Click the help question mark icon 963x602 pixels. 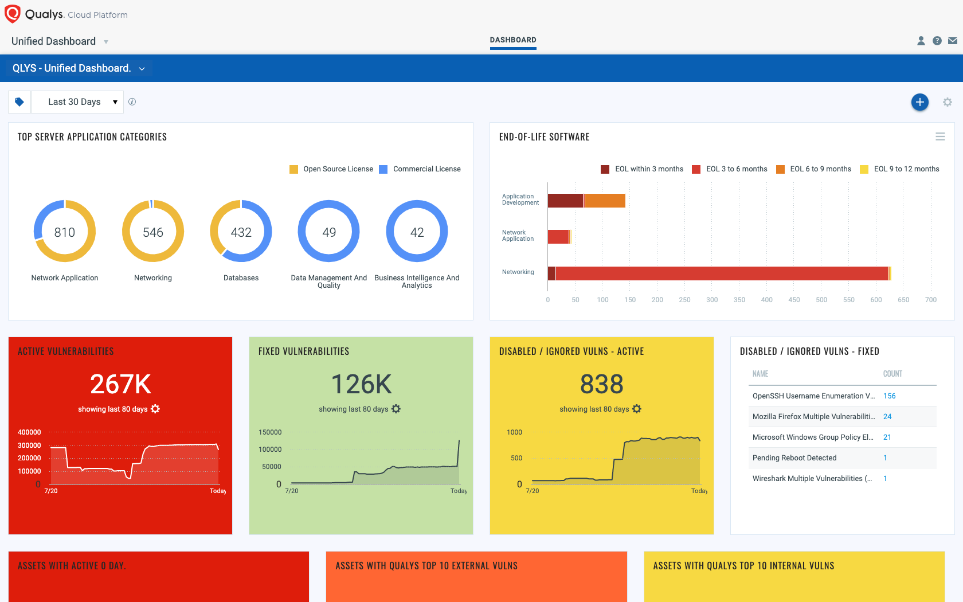[x=937, y=41]
